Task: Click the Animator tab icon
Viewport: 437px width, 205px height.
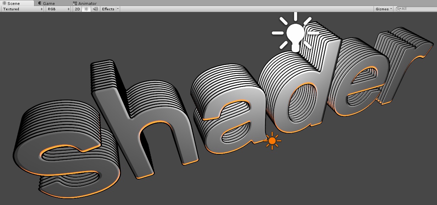Action: pos(74,3)
